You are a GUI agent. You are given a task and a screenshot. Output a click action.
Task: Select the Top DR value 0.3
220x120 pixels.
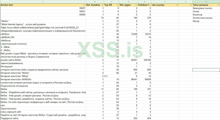click(x=111, y=76)
